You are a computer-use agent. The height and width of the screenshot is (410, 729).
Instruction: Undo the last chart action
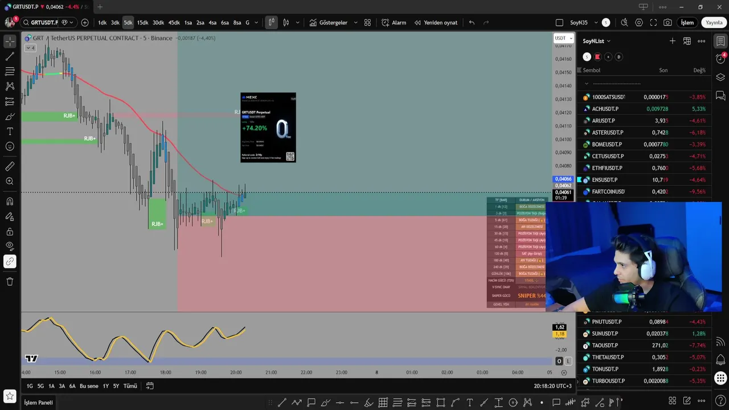472,23
